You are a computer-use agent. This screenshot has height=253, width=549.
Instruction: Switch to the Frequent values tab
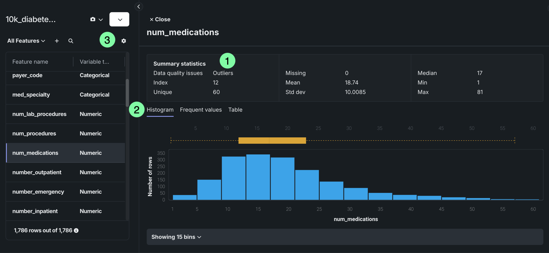coord(201,110)
